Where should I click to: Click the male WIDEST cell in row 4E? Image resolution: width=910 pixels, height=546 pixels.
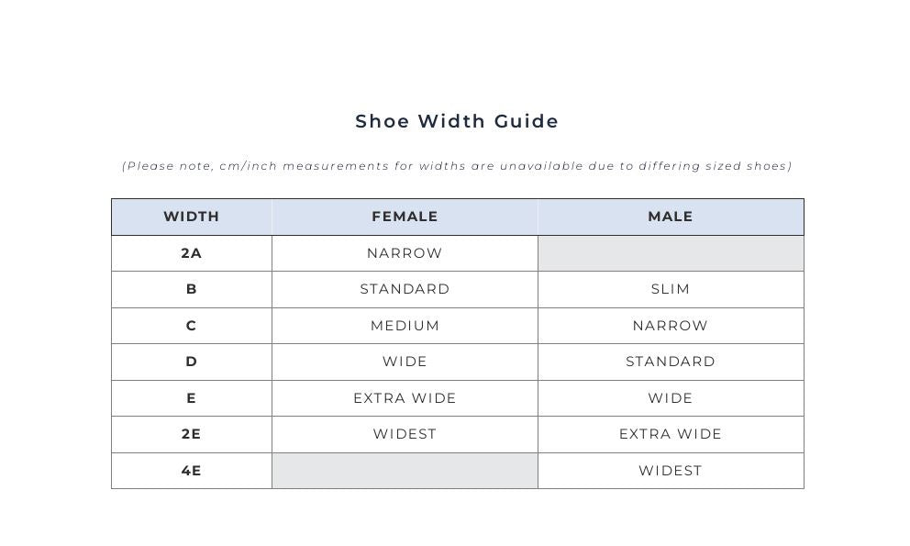[671, 471]
